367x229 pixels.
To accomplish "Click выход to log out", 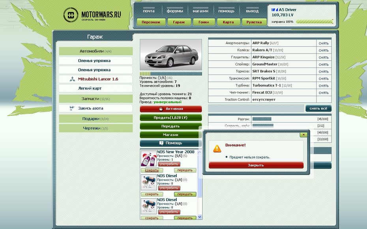I will pyautogui.click(x=252, y=11).
